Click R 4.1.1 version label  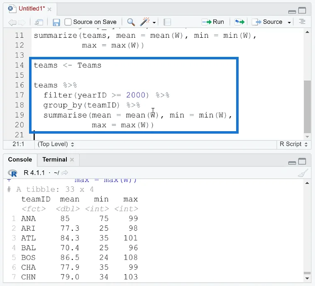34,173
